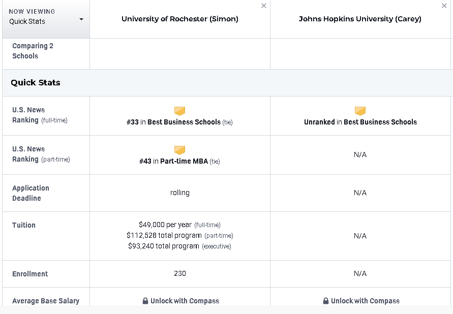Open Johns Hopkins University (Carey) school name
The height and width of the screenshot is (314, 453).
pyautogui.click(x=360, y=19)
